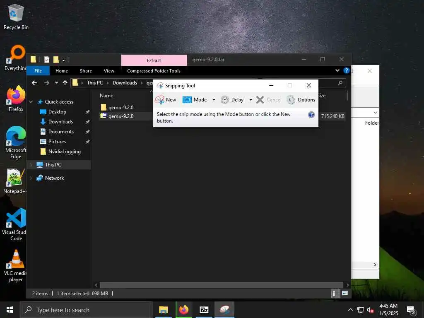Launch Notepad++ from the desktop

15,181
